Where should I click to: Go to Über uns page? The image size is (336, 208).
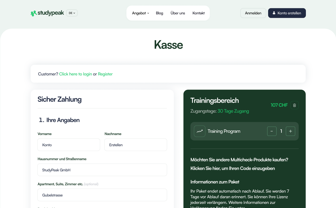pyautogui.click(x=178, y=13)
